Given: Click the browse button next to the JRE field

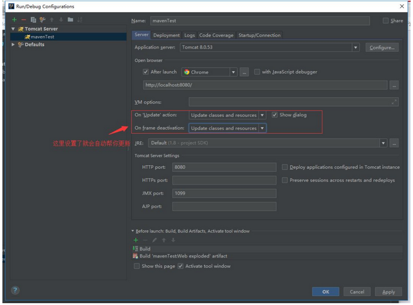Looking at the screenshot, I should [x=394, y=143].
